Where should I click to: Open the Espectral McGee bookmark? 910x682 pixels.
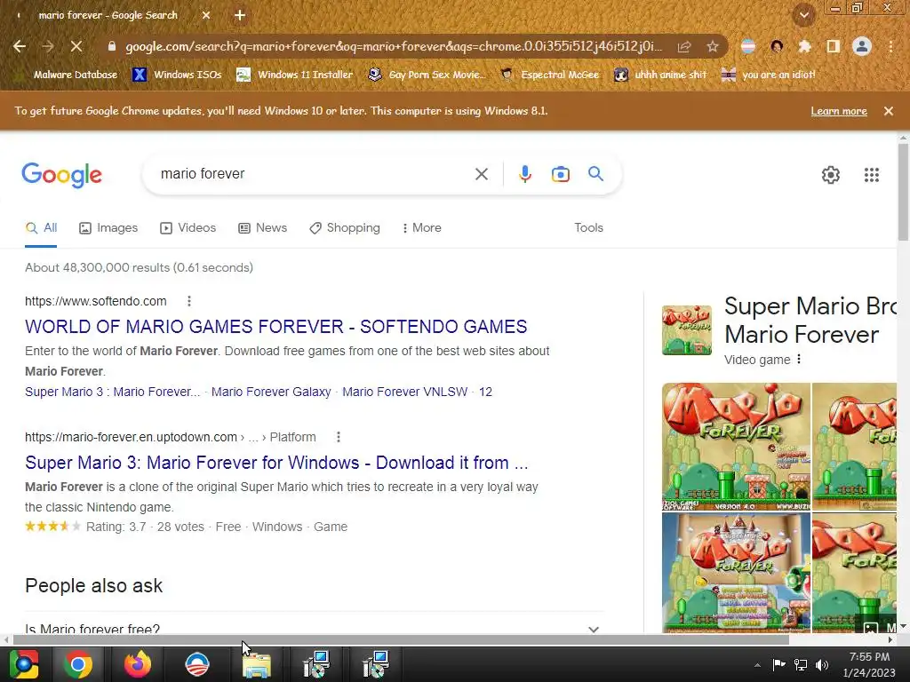pyautogui.click(x=549, y=75)
